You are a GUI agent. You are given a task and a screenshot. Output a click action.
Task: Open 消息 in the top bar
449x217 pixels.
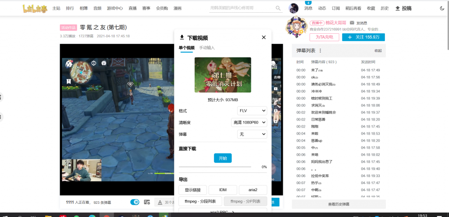pos(308,8)
